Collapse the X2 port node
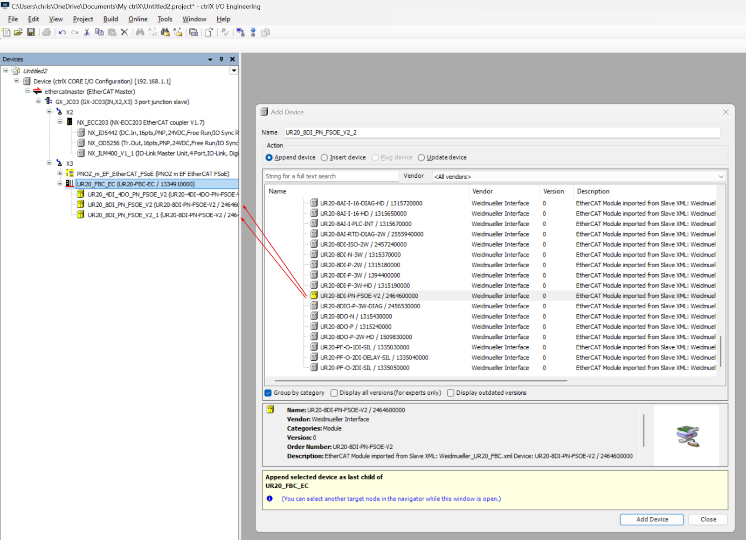746x540 pixels. coord(49,111)
